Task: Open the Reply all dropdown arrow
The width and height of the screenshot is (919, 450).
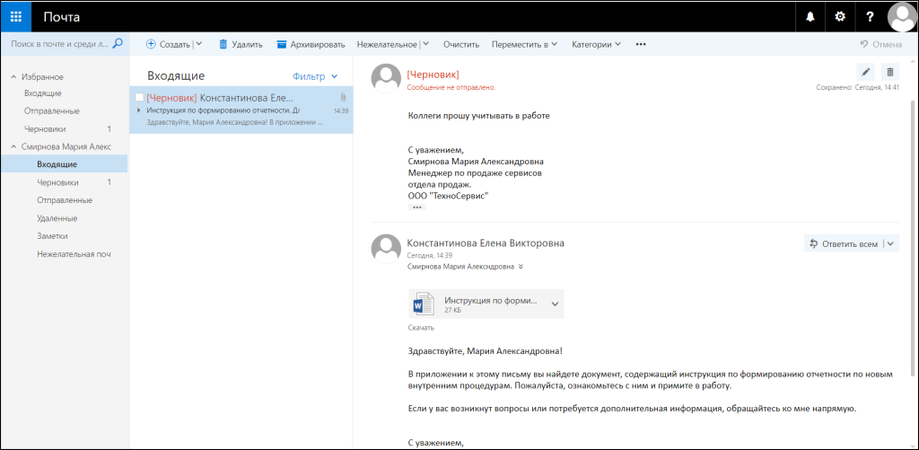Action: [890, 243]
